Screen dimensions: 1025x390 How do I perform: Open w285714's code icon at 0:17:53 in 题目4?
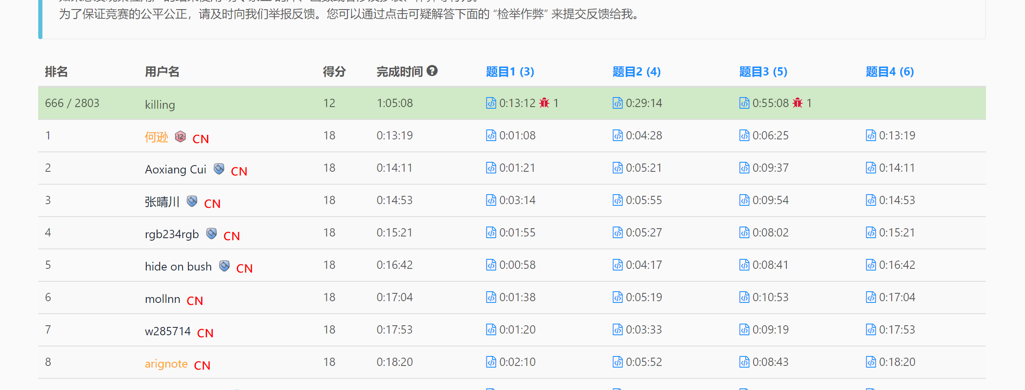pyautogui.click(x=871, y=329)
